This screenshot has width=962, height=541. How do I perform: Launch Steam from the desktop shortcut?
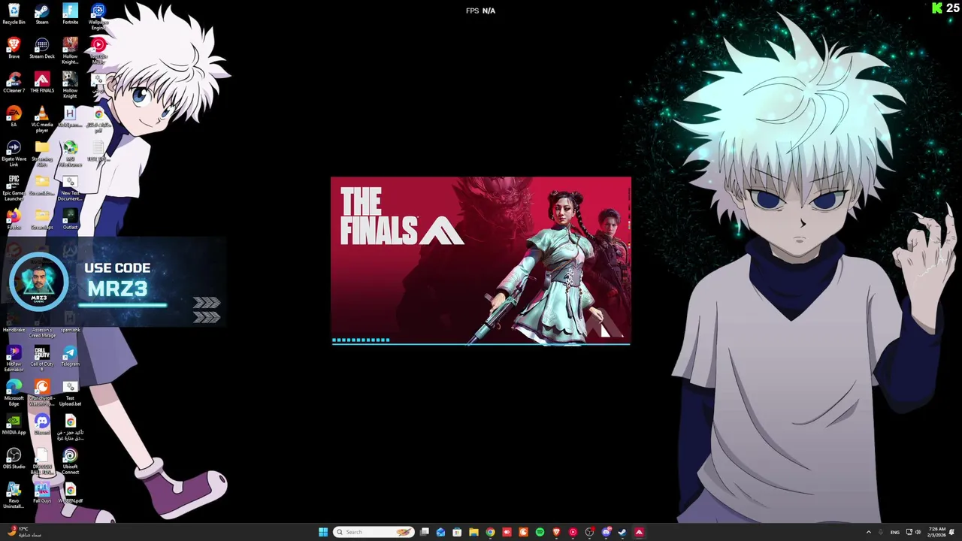pyautogui.click(x=42, y=14)
